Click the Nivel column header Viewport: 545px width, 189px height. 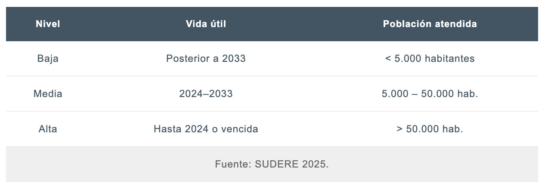(x=48, y=24)
